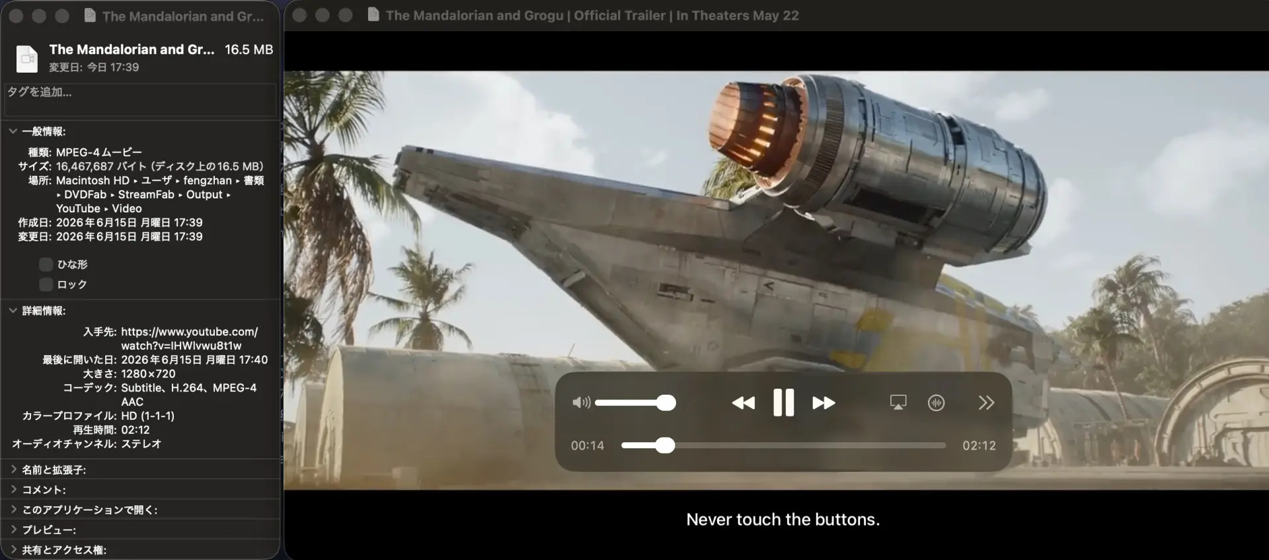1269x560 pixels.
Task: Click the playback progress slider knob
Action: (x=665, y=446)
